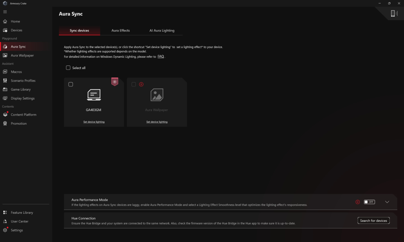The height and width of the screenshot is (242, 404).
Task: Expand the Aura Performance Mode chevron
Action: click(387, 202)
